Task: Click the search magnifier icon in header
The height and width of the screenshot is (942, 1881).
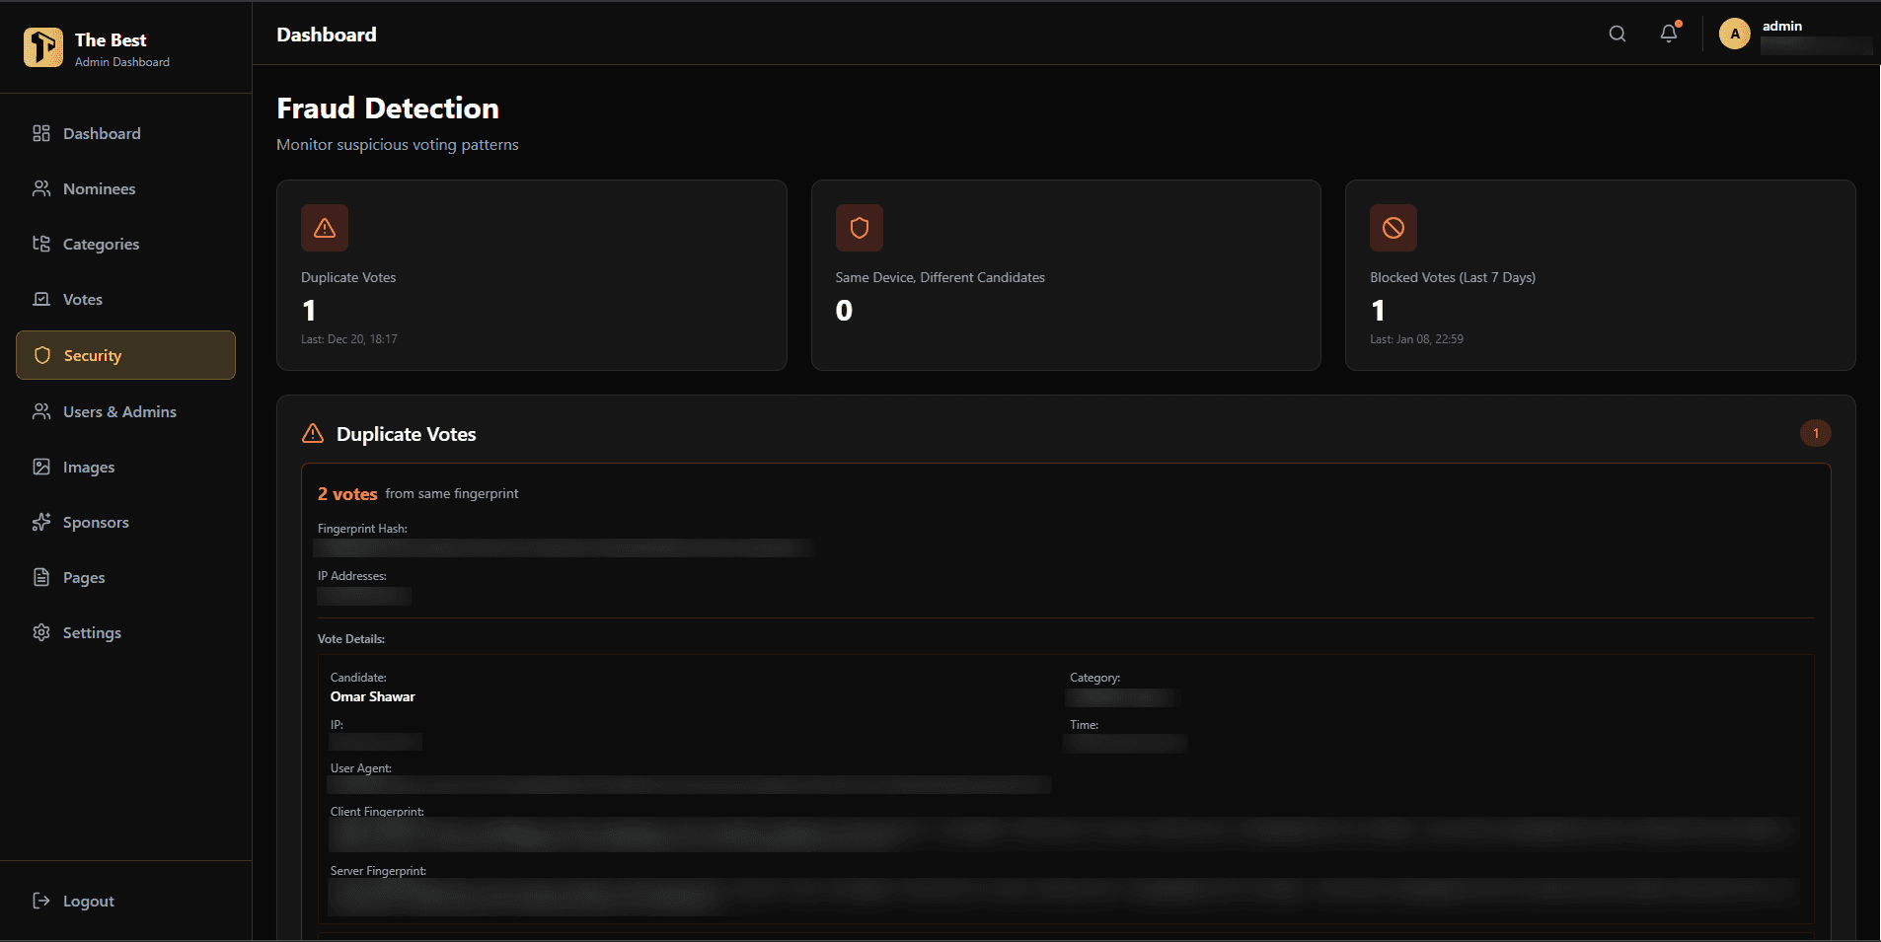Action: 1617,34
